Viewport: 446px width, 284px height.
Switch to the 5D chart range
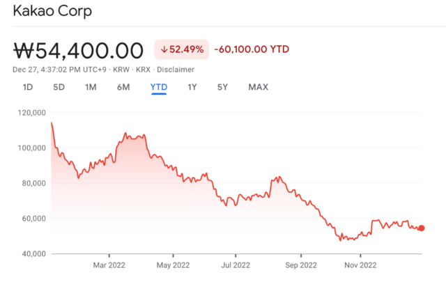[x=59, y=87]
